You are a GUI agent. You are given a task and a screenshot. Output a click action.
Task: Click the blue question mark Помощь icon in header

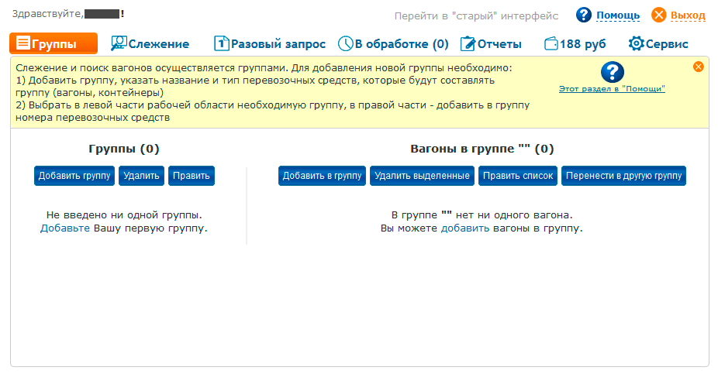(x=584, y=15)
